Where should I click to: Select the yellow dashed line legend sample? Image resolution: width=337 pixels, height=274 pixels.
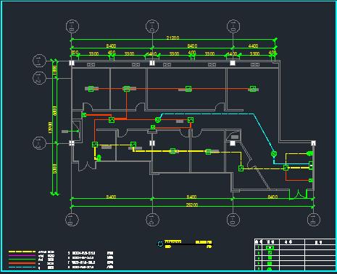[22, 252]
